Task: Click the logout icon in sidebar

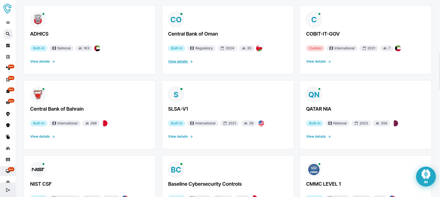Action: click(x=8, y=190)
